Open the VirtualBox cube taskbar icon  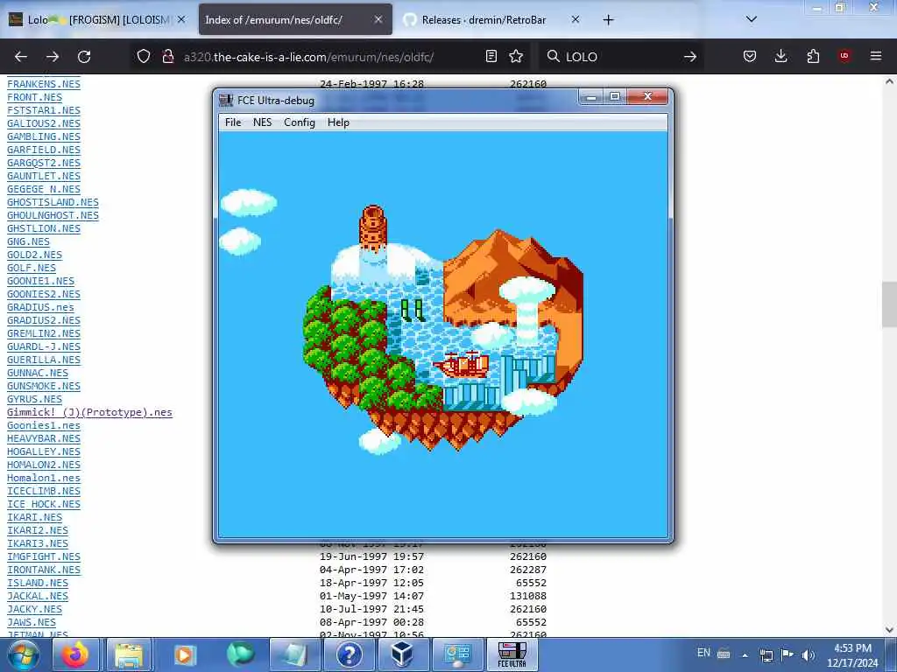click(x=402, y=654)
